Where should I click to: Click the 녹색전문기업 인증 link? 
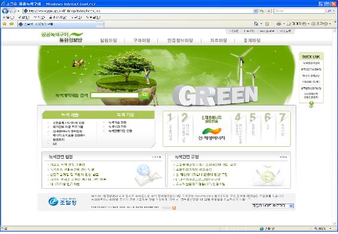click(120, 131)
